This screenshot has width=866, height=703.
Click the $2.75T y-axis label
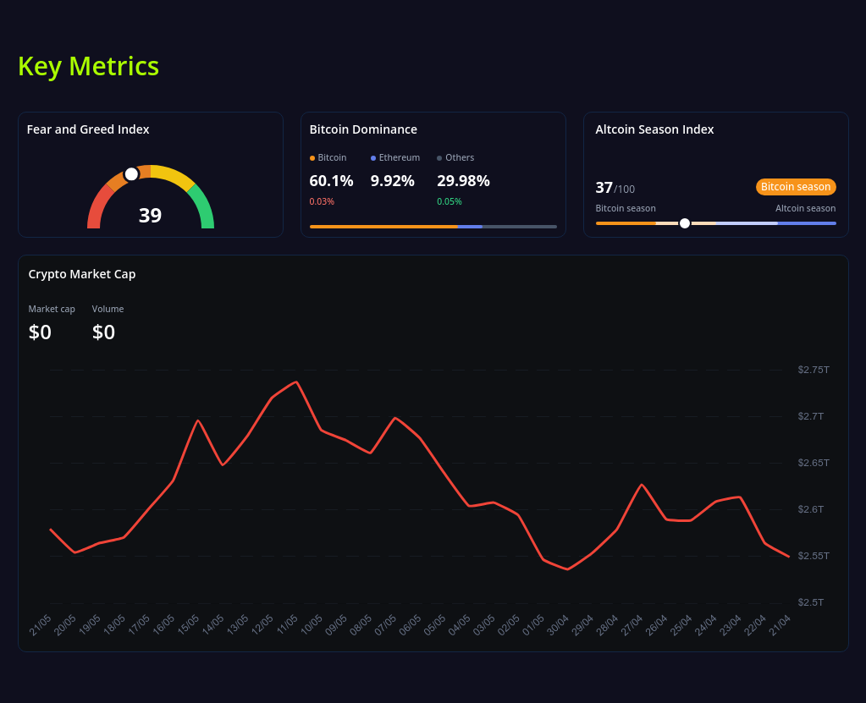click(813, 370)
